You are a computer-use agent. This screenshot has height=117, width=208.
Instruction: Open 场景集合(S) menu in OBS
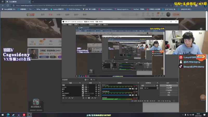(92, 25)
